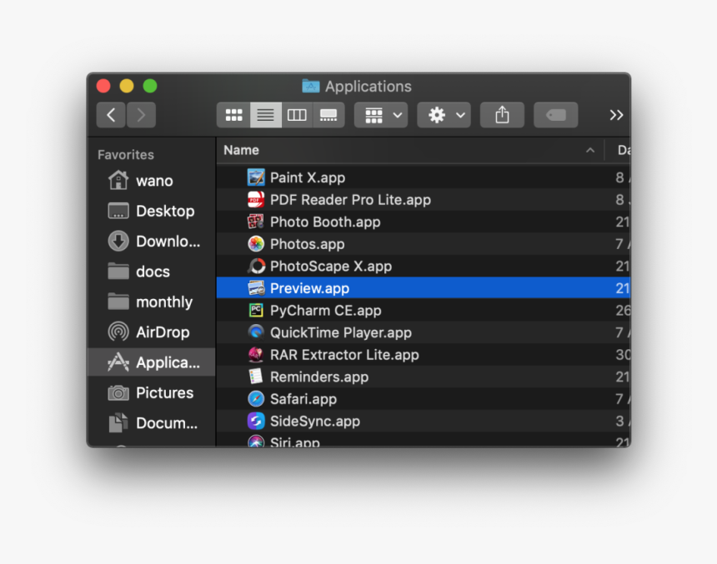Screen dimensions: 717x564
Task: Open the docs folder in sidebar
Action: coord(151,272)
